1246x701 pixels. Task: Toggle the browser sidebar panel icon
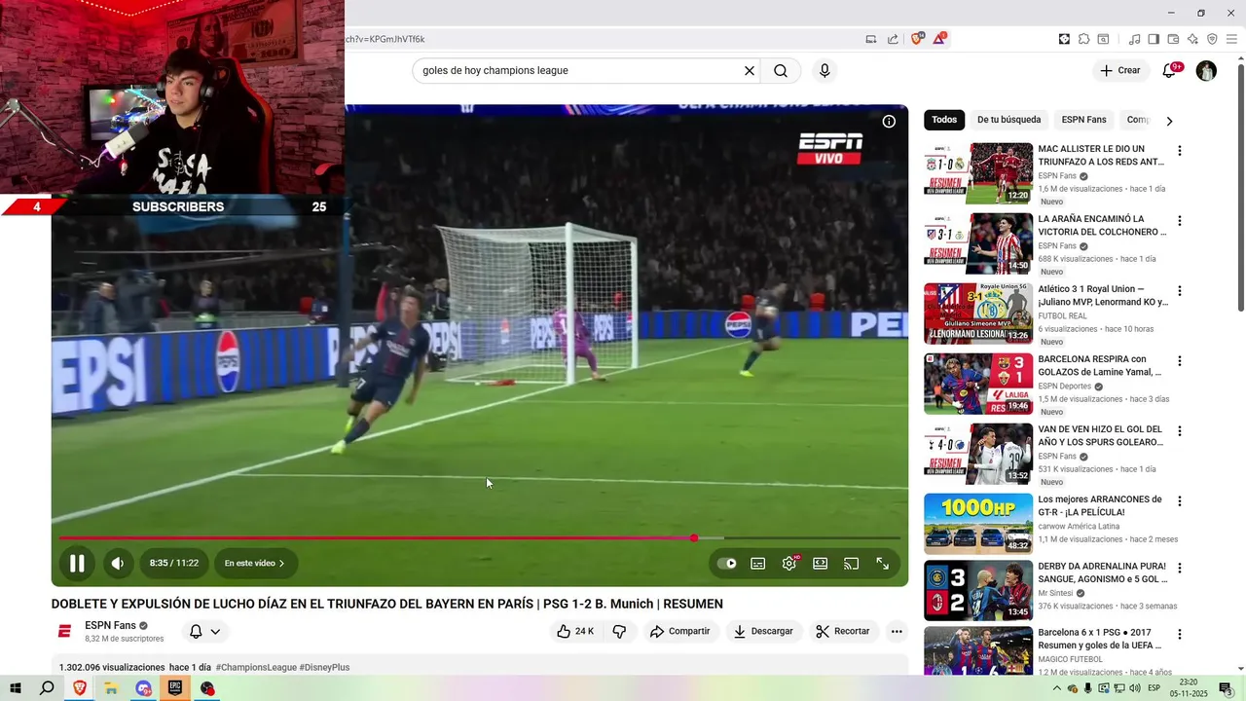point(1154,39)
